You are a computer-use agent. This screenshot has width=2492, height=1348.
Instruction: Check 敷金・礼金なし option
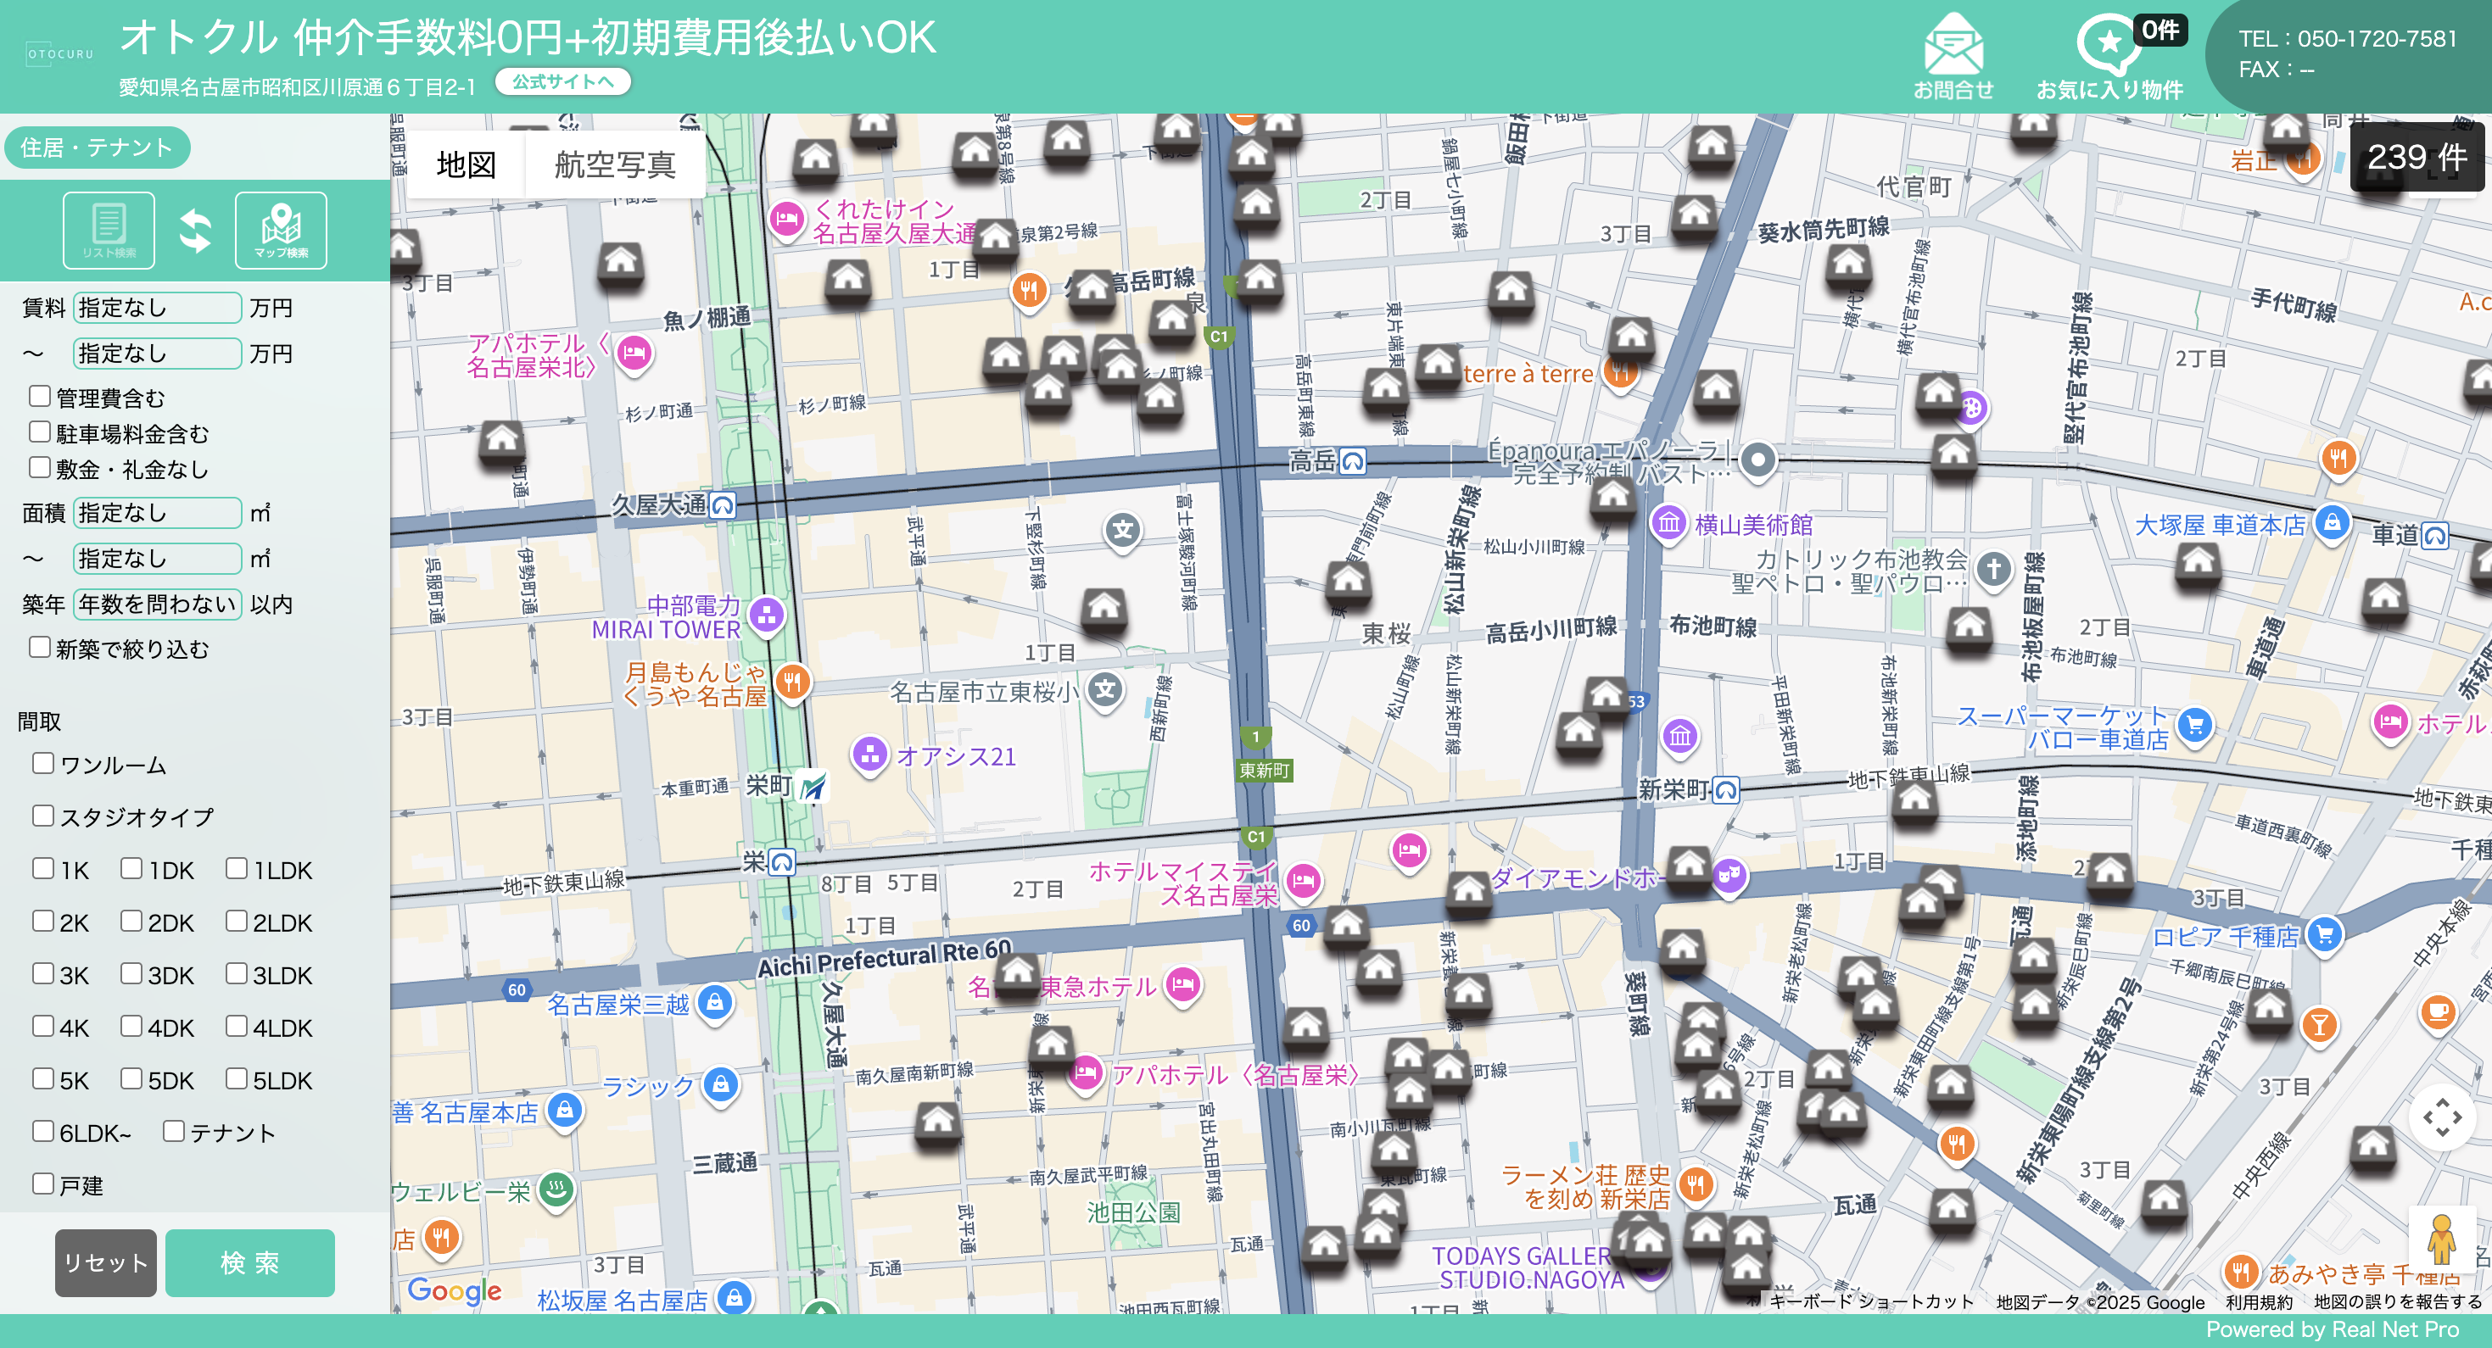(40, 468)
